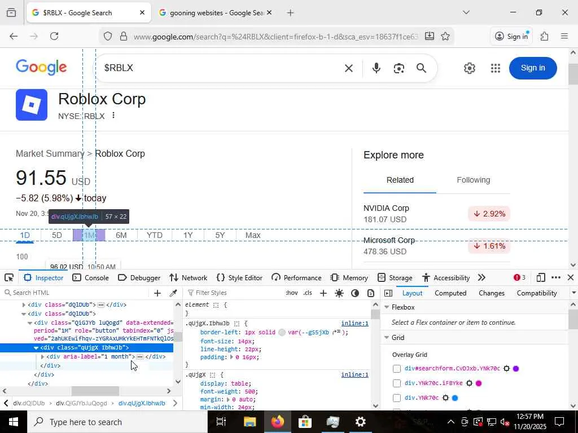Expand the margin shorthand in .qUjgX rule

click(229, 400)
